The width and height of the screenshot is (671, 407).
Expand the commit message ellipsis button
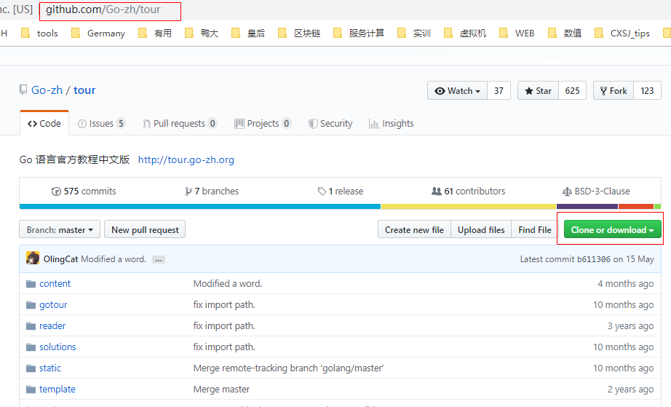tap(159, 259)
